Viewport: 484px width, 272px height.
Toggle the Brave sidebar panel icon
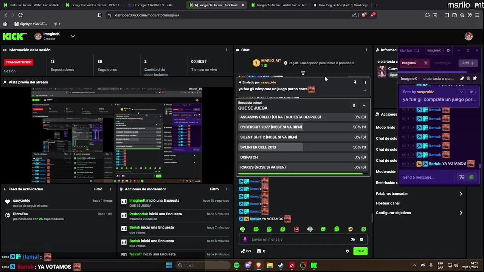pyautogui.click(x=447, y=15)
